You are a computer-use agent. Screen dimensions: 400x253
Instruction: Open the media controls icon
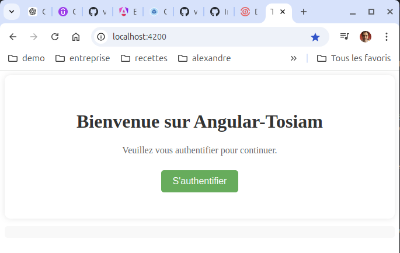pos(345,37)
